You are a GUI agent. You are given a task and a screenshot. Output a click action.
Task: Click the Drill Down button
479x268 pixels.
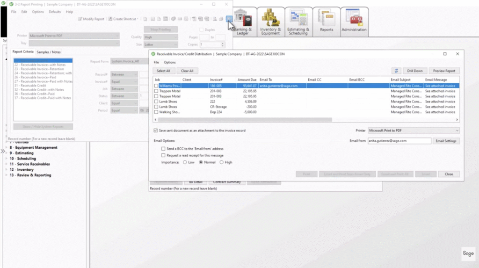point(414,71)
